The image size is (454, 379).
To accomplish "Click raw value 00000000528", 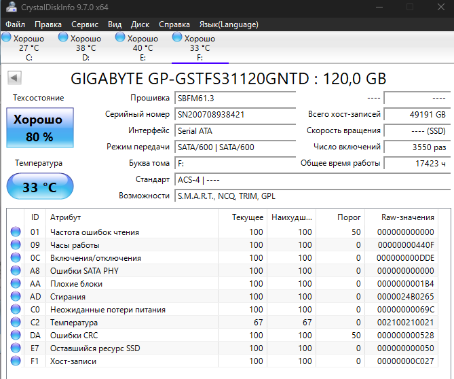I will pos(405,336).
